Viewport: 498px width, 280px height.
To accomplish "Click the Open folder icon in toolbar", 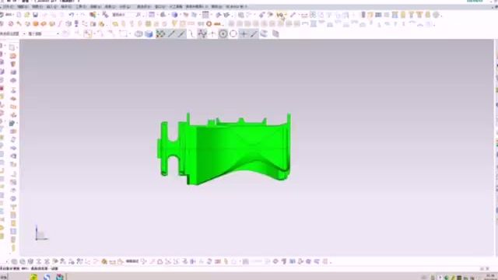I will tap(27, 15).
